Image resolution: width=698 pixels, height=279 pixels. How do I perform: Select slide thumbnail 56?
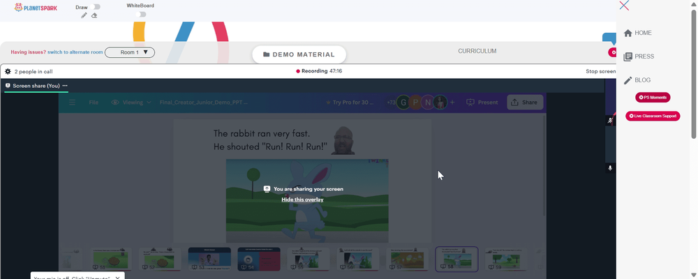(357, 259)
